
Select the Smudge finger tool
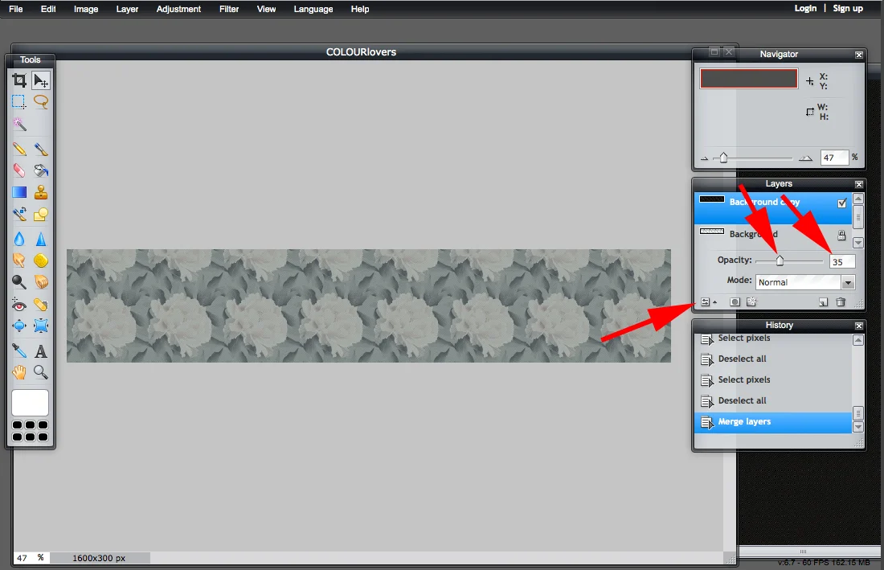pyautogui.click(x=19, y=260)
